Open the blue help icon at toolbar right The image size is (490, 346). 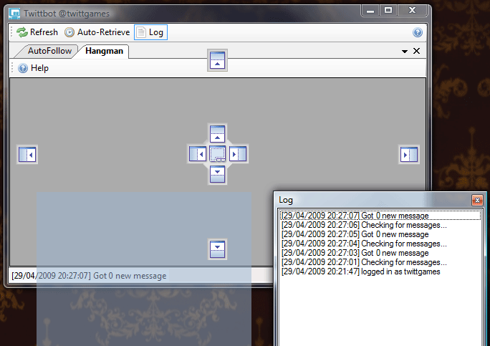[418, 32]
